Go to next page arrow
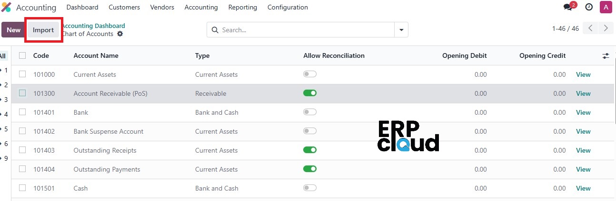 [x=606, y=28]
